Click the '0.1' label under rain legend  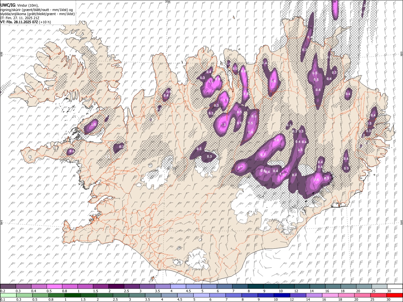[x=2, y=300]
